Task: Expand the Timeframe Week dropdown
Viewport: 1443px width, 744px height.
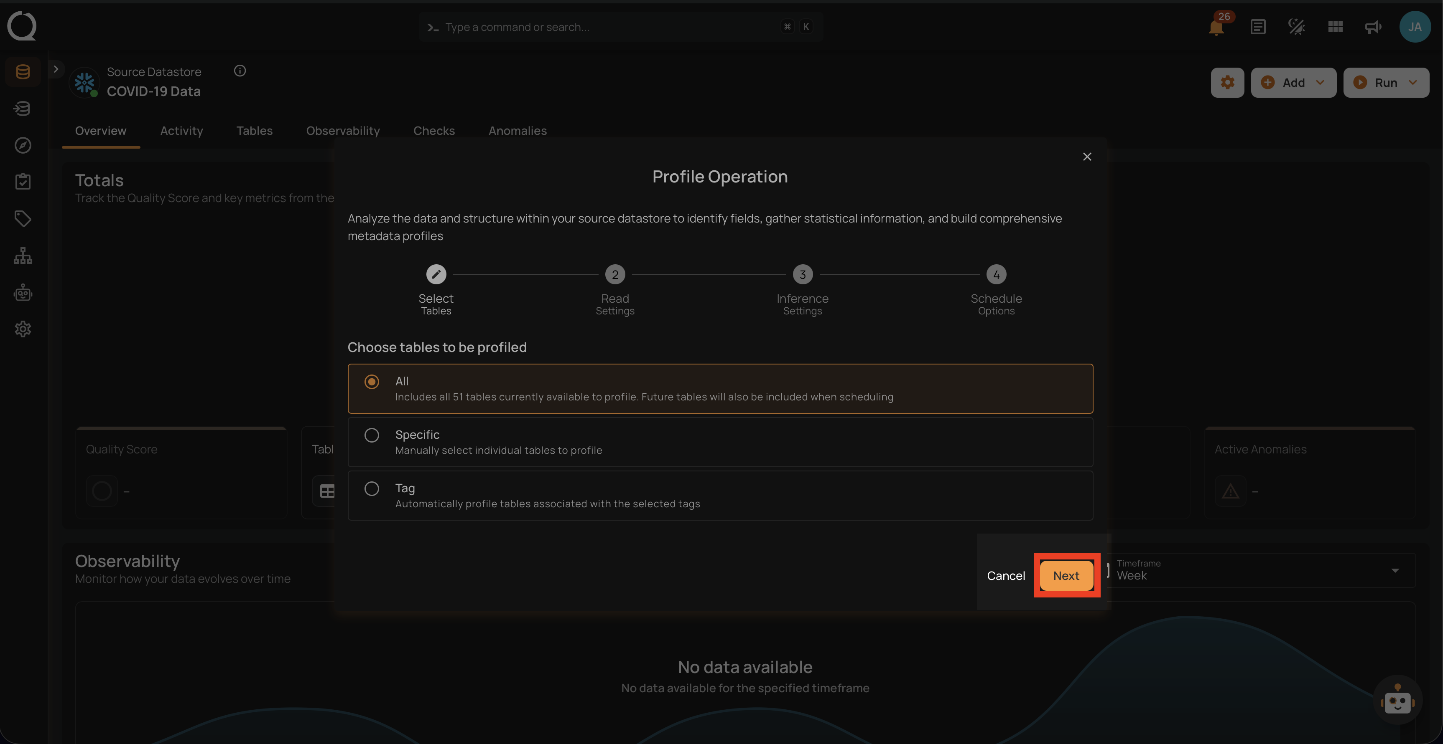Action: point(1394,570)
